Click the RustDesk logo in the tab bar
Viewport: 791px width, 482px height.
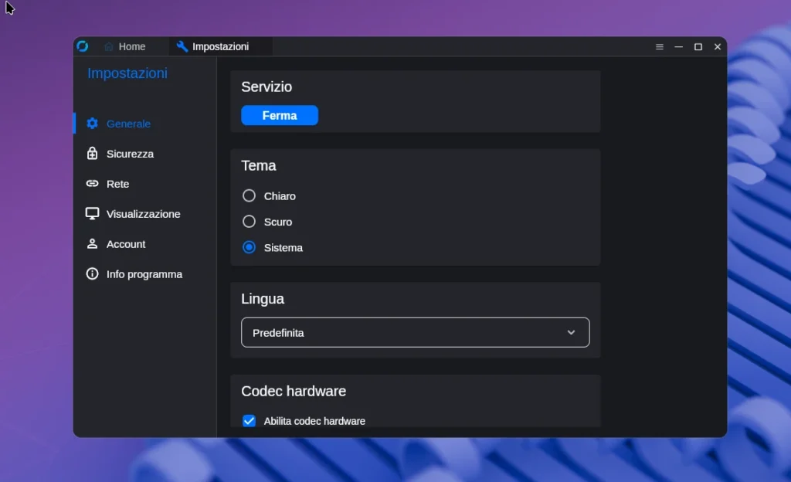(83, 46)
